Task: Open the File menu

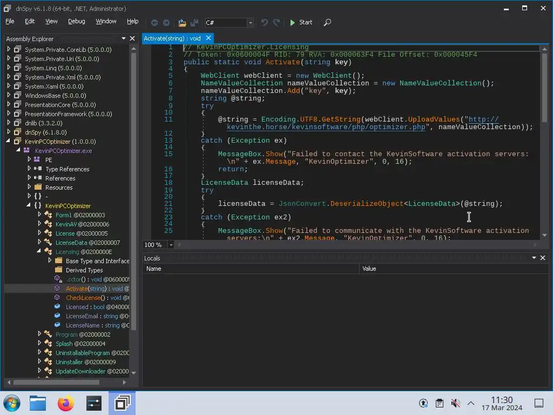Action: pos(10,21)
